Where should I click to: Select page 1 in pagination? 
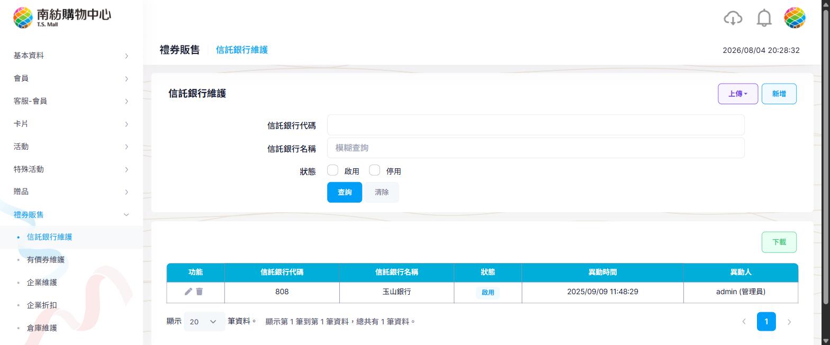766,322
